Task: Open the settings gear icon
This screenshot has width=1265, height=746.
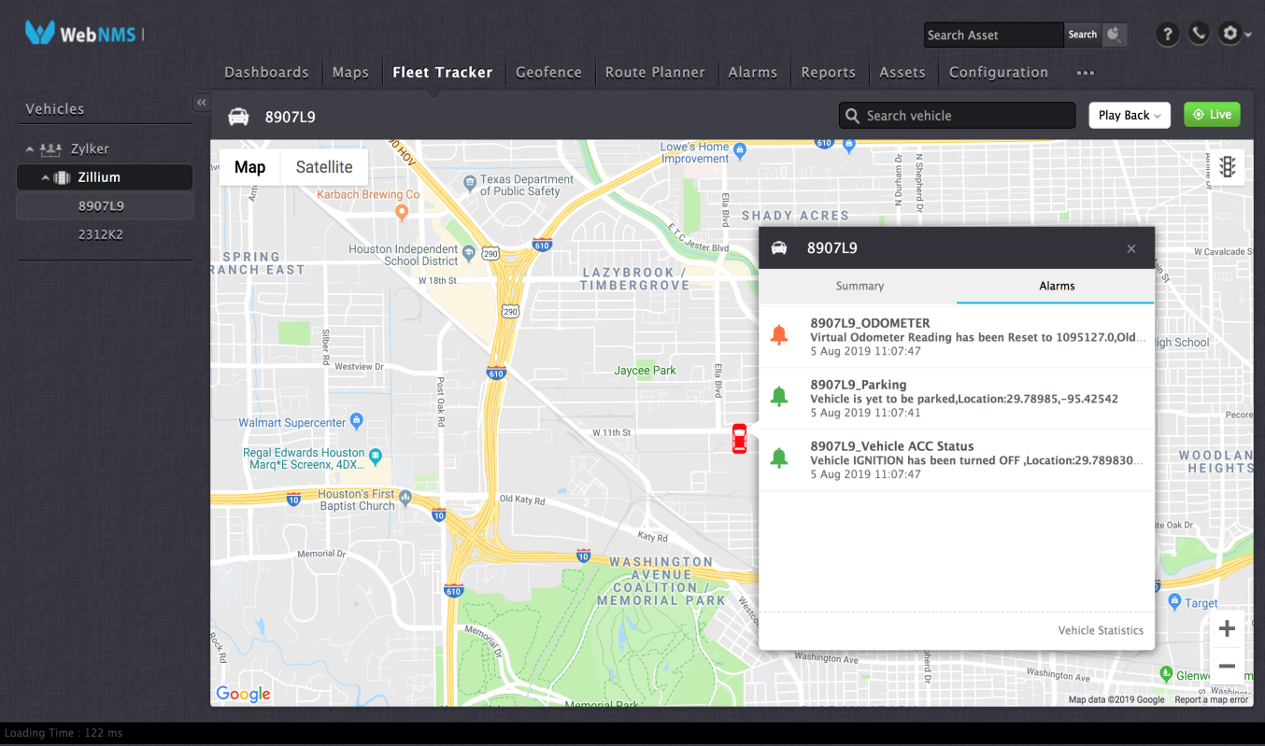Action: point(1229,34)
